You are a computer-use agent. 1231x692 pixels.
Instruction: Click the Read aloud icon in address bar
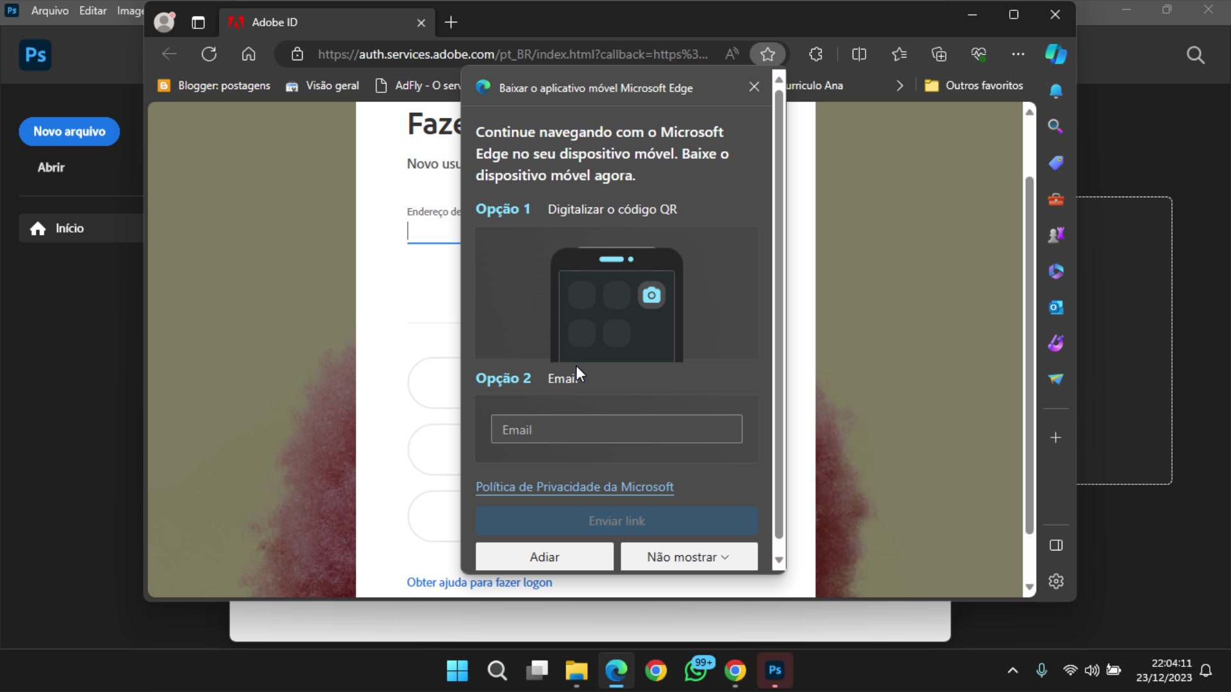pos(732,54)
